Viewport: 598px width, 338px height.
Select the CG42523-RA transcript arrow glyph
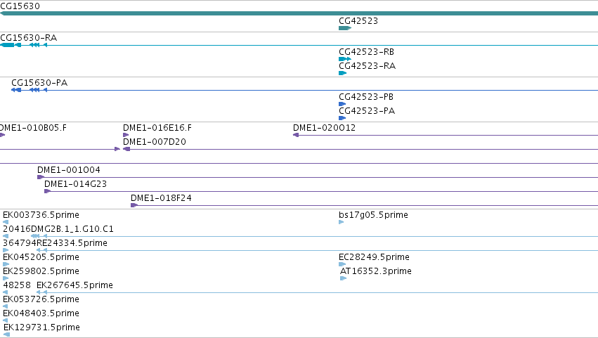coord(342,73)
